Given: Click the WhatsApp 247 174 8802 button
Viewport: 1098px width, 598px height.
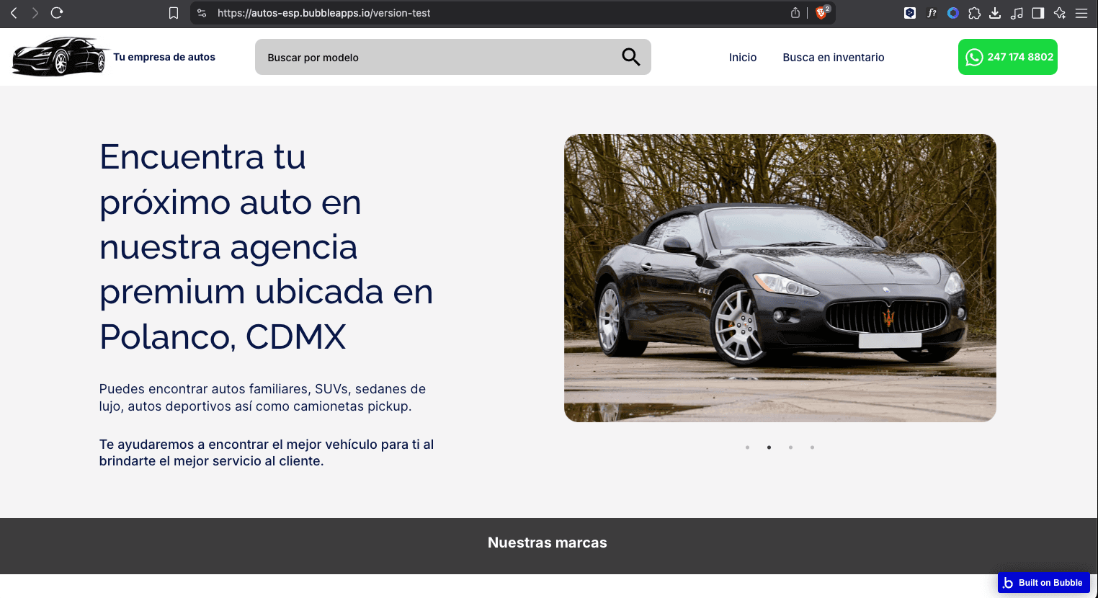Looking at the screenshot, I should click(x=1007, y=57).
